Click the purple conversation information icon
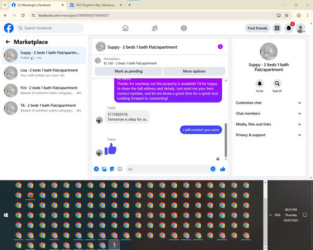Screen dimensions: 313x250 (220, 47)
